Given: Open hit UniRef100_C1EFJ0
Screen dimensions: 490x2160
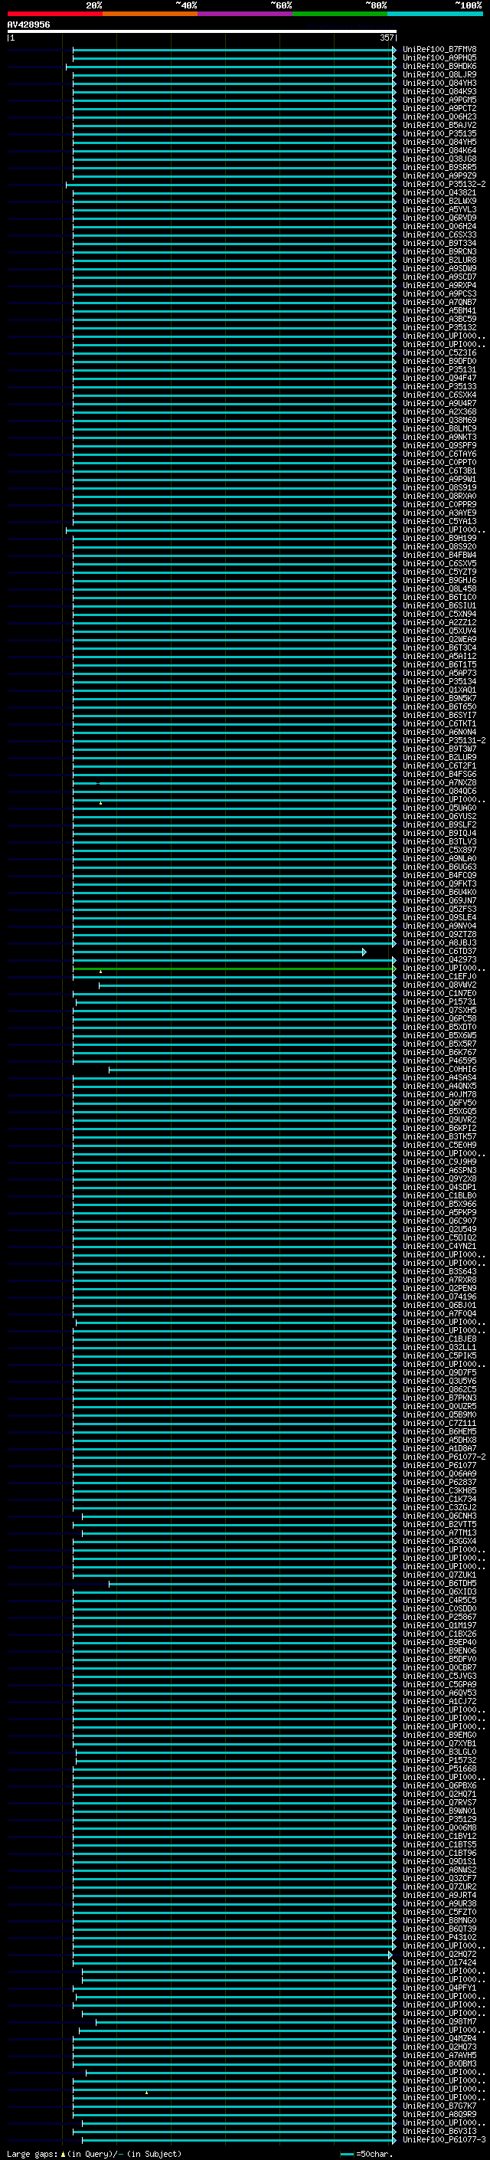Looking at the screenshot, I should (439, 977).
